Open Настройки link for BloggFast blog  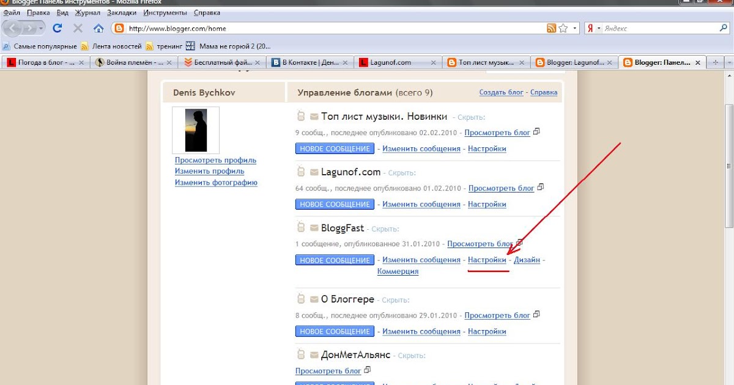pos(487,260)
